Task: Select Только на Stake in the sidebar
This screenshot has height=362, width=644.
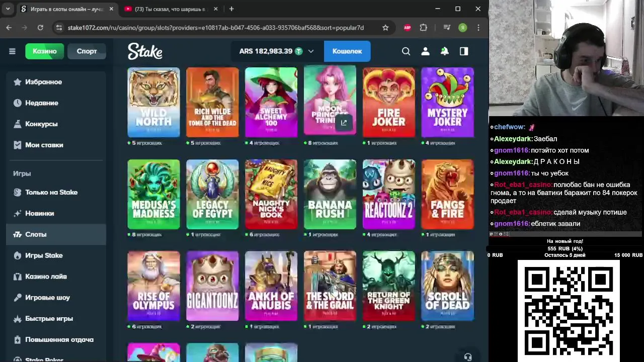Action: (56, 193)
